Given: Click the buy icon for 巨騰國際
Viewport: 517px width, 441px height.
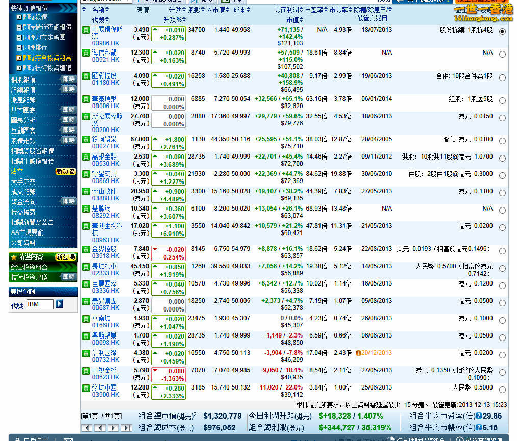Looking at the screenshot, I should pyautogui.click(x=86, y=284).
